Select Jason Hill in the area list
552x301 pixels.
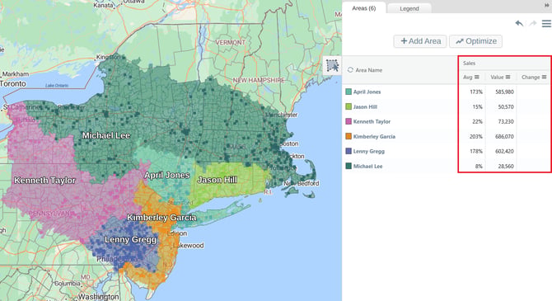[x=365, y=106]
